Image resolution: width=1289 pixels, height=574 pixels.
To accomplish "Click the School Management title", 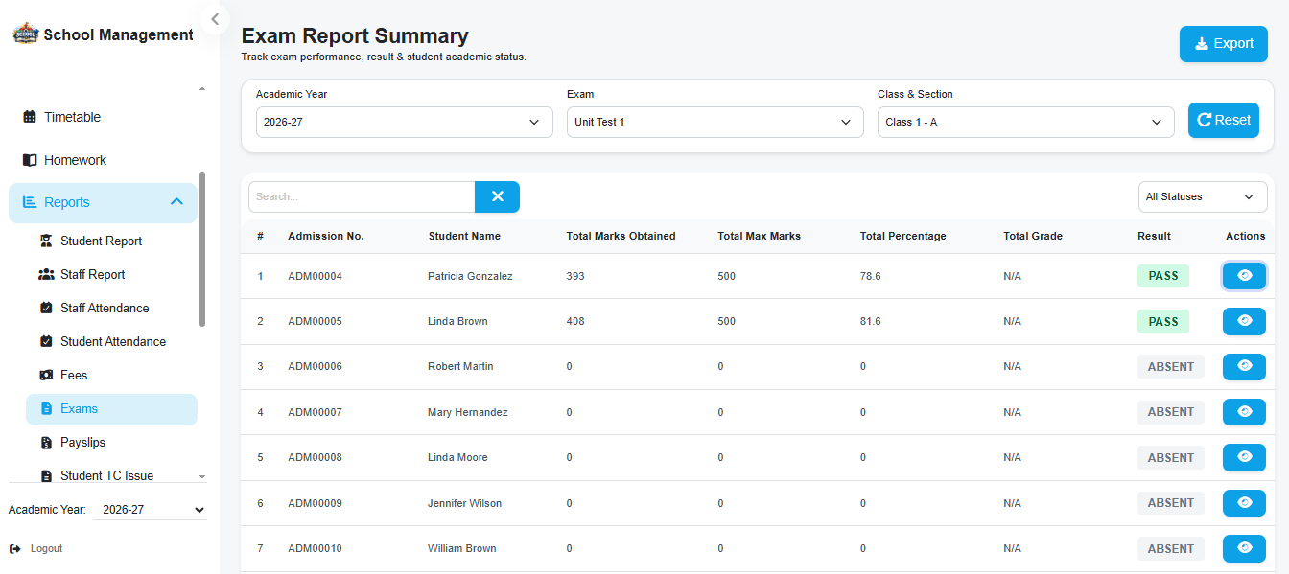I will coord(118,34).
